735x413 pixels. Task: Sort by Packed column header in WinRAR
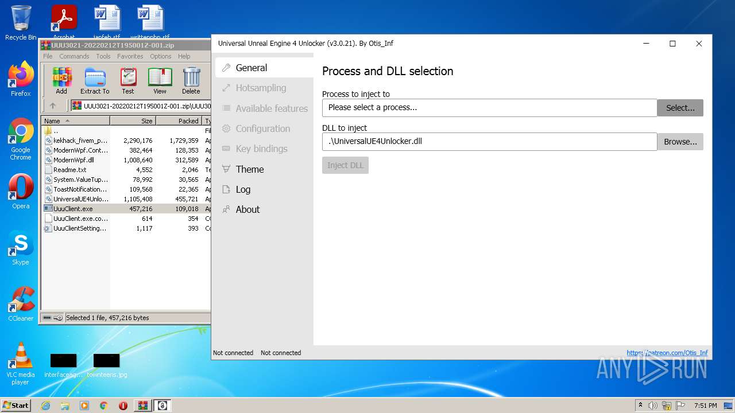[179, 121]
